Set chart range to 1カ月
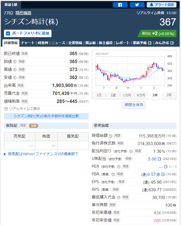This screenshot has height=225, width=181. tap(127, 95)
